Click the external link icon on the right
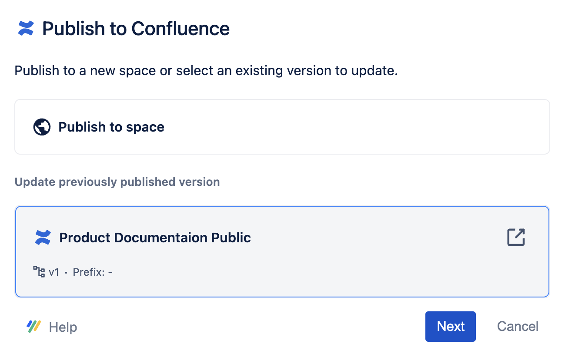This screenshot has height=350, width=565. (516, 237)
